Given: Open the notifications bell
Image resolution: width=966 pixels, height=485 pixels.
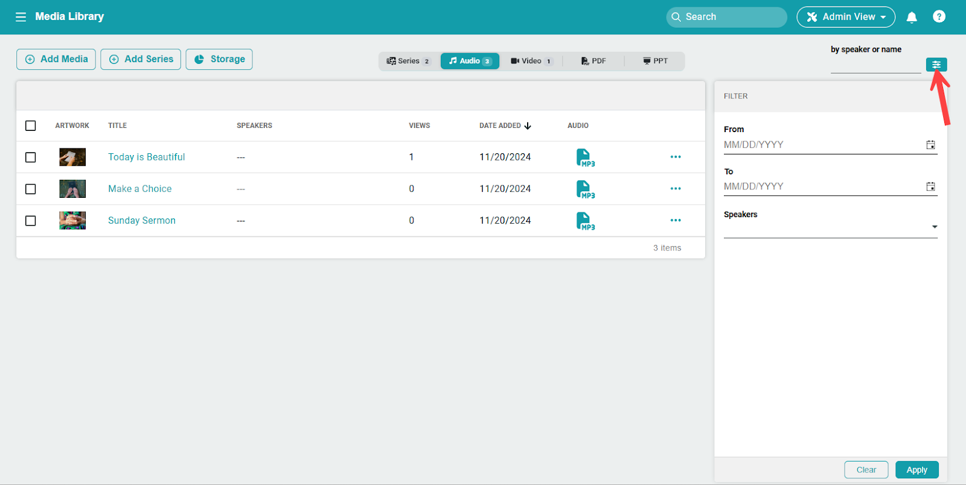Looking at the screenshot, I should pyautogui.click(x=912, y=17).
